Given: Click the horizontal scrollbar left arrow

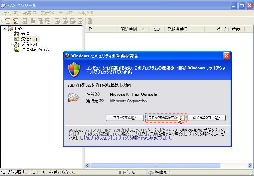Looking at the screenshot, I should pyautogui.click(x=87, y=166).
